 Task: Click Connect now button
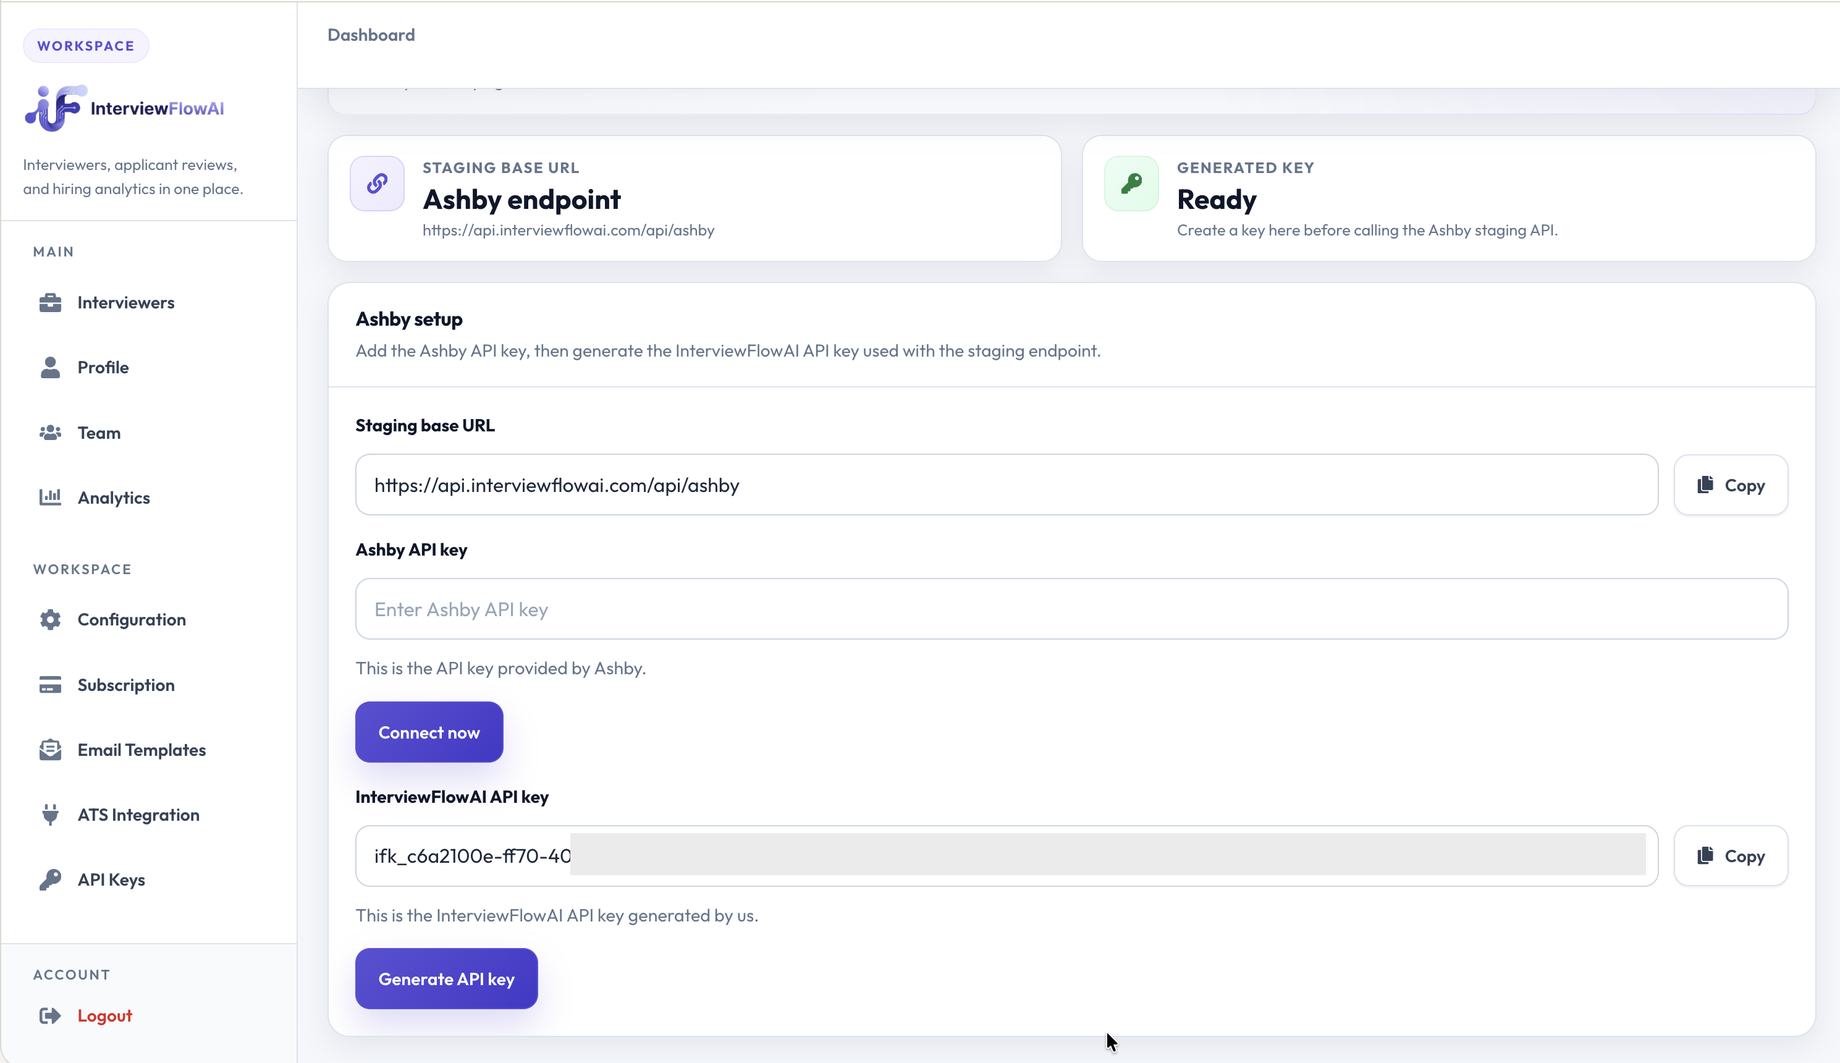[x=429, y=732]
